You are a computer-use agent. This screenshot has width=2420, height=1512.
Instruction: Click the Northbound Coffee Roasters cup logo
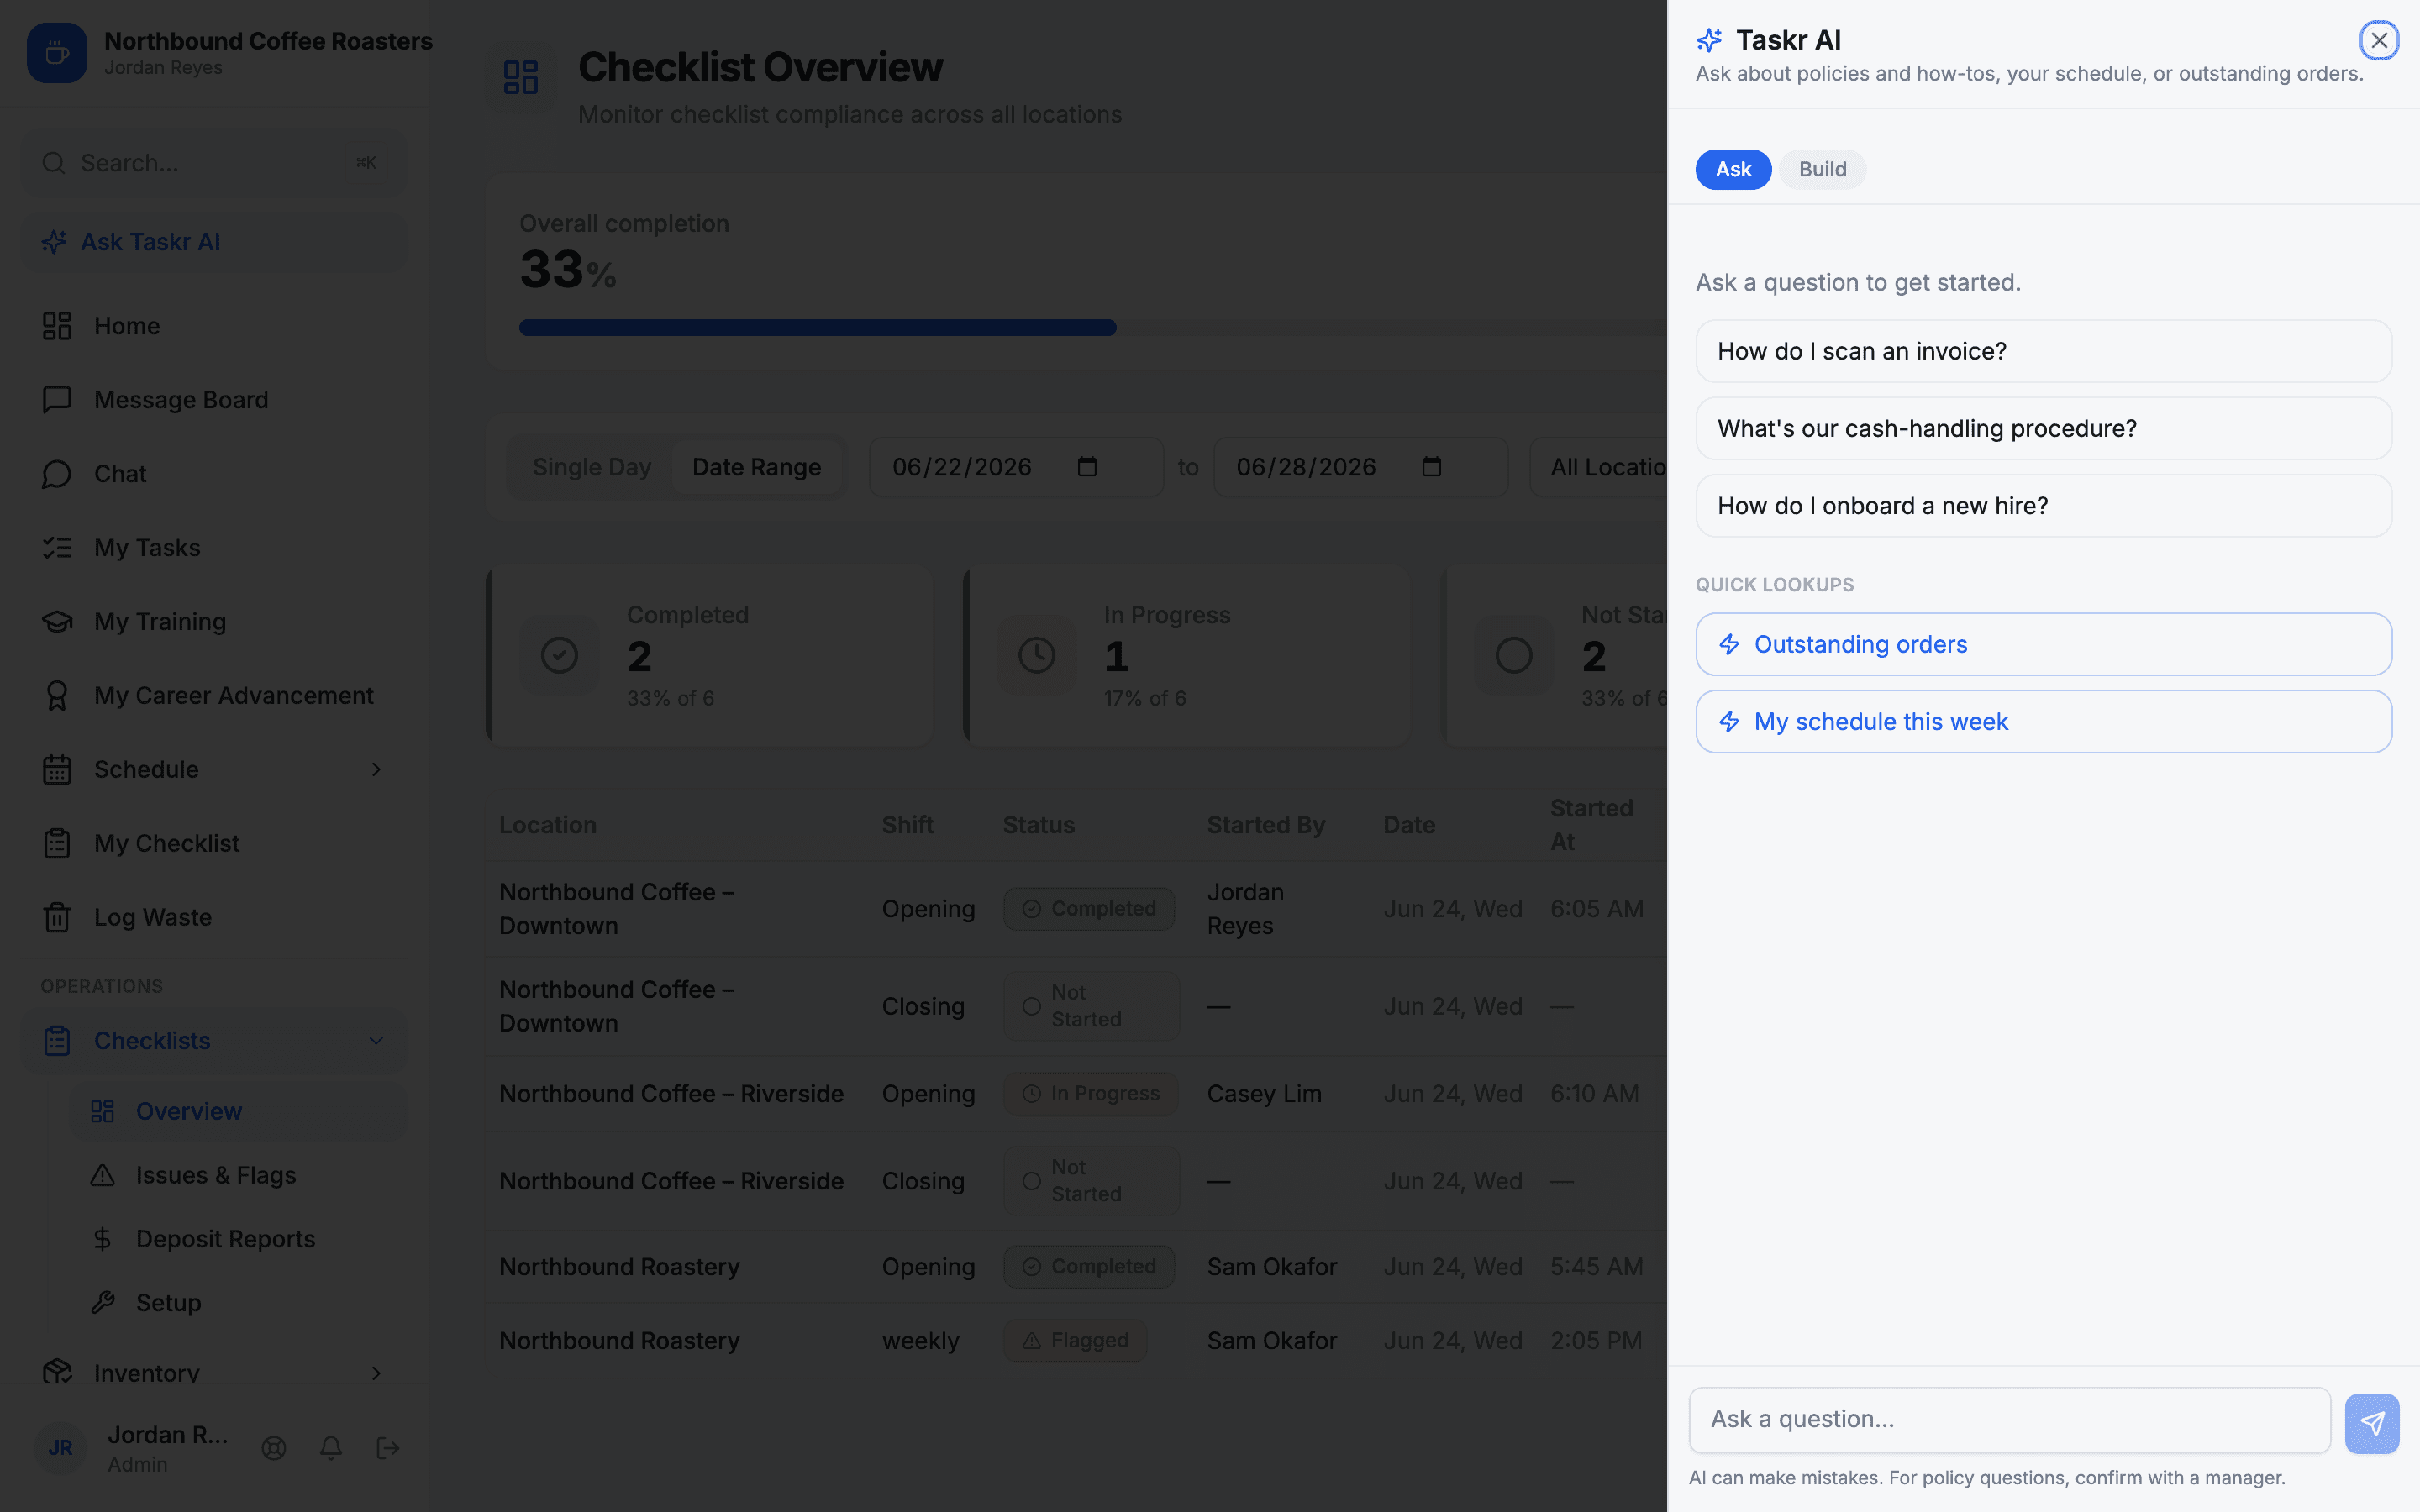57,53
